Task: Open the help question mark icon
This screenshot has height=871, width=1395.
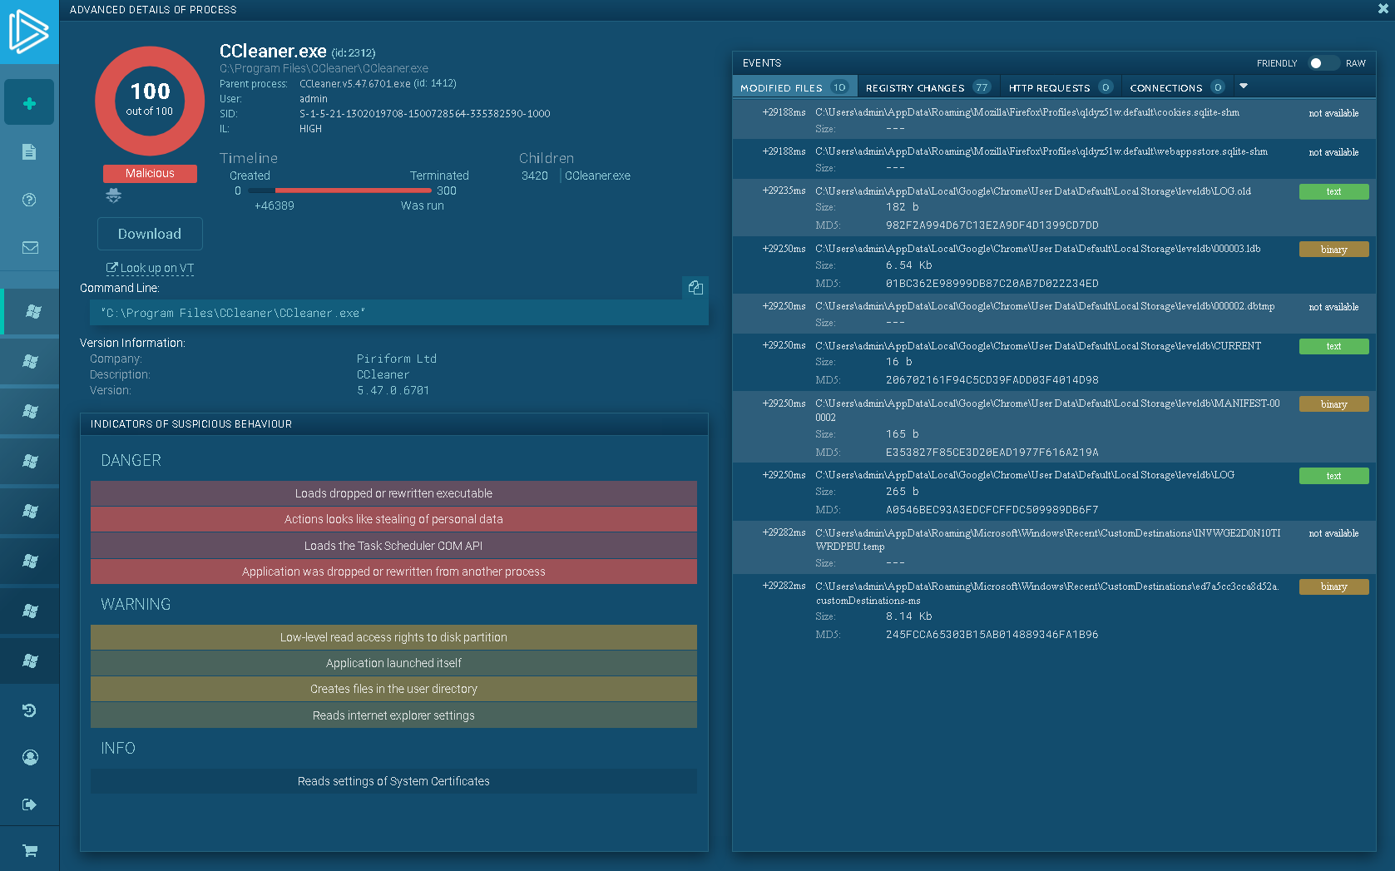Action: coord(29,200)
